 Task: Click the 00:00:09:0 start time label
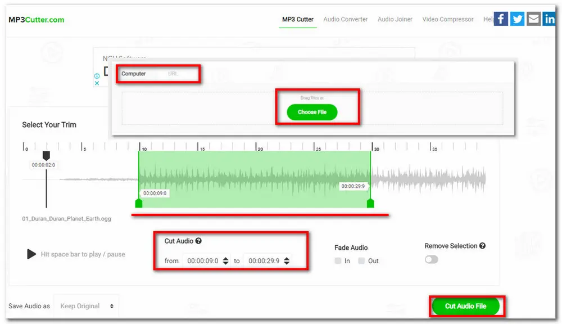pos(155,193)
